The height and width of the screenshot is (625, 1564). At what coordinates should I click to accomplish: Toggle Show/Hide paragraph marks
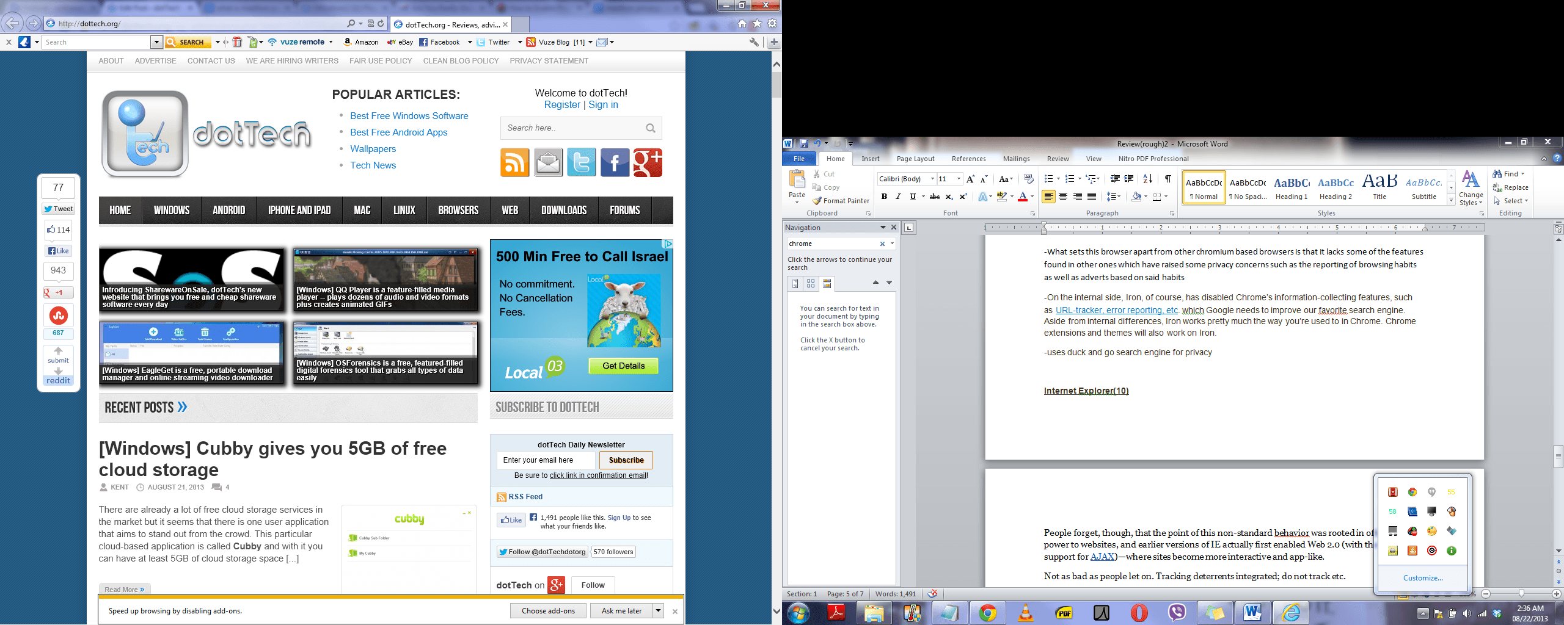(1168, 179)
